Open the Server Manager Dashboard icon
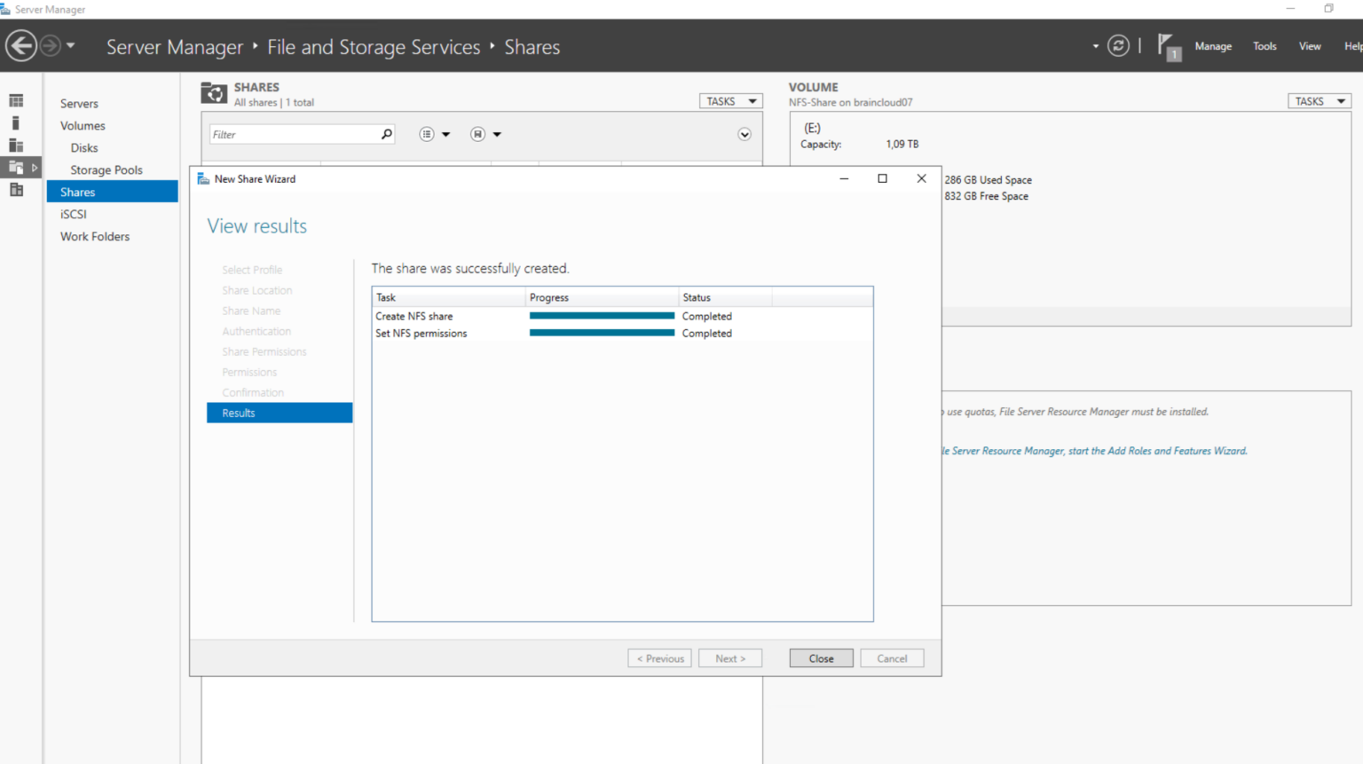This screenshot has width=1363, height=764. coord(16,99)
